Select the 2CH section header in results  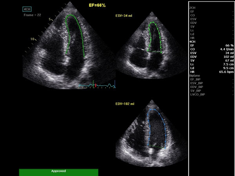[x=192, y=7]
